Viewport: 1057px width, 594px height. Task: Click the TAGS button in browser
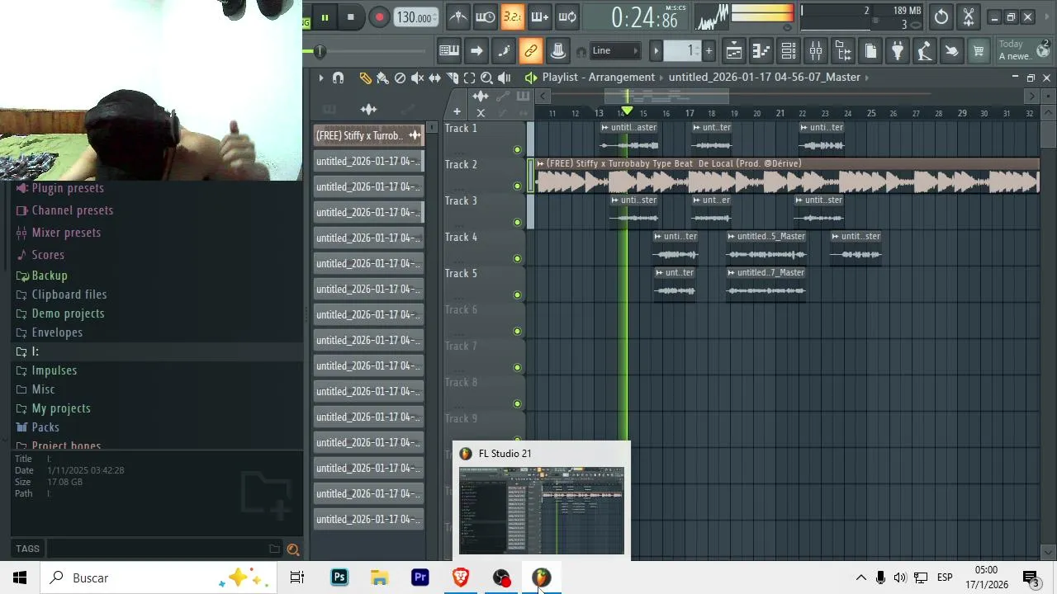coord(27,549)
